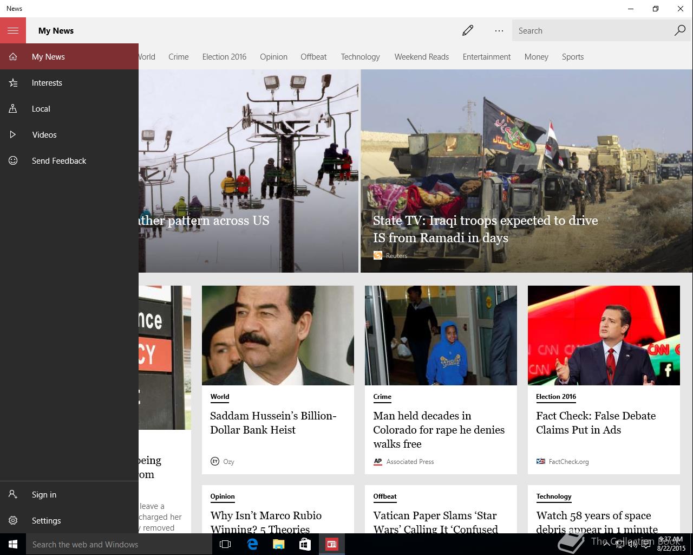The height and width of the screenshot is (555, 693).
Task: Click the Opinion card category label
Action: (223, 496)
